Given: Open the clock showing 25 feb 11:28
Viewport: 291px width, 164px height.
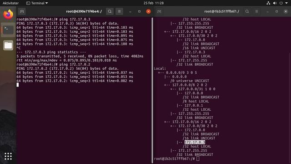Looking at the screenshot, I should point(154,3).
